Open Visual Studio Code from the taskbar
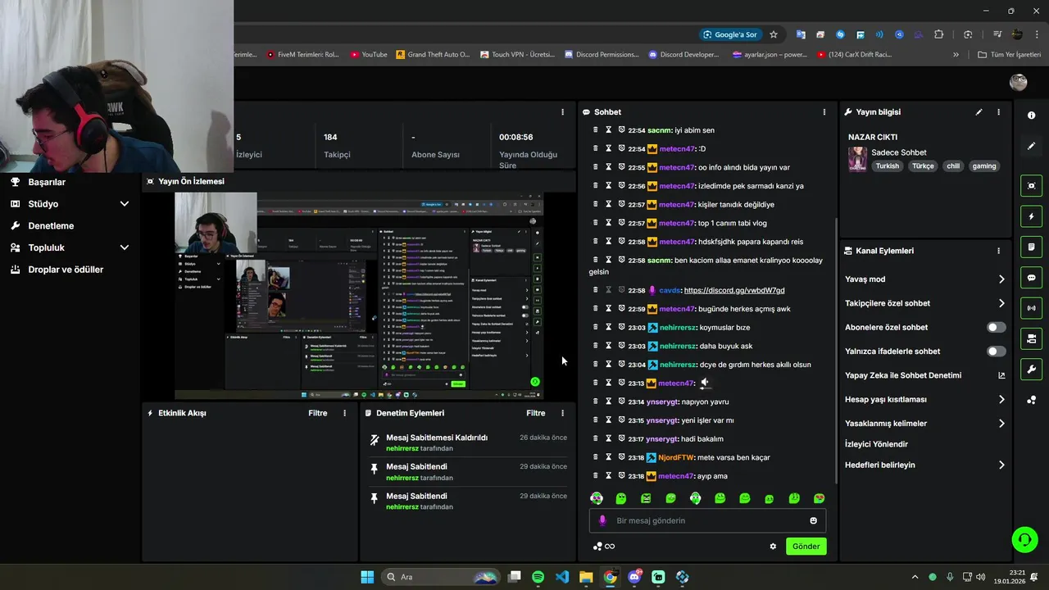Screen dimensions: 1049x590 click(562, 577)
